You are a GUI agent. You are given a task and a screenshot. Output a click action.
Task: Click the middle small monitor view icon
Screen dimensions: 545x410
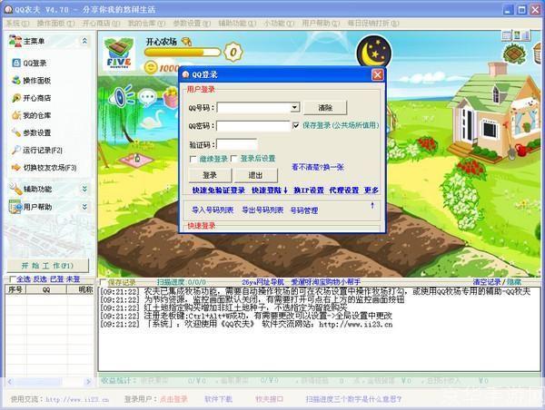tap(517, 35)
